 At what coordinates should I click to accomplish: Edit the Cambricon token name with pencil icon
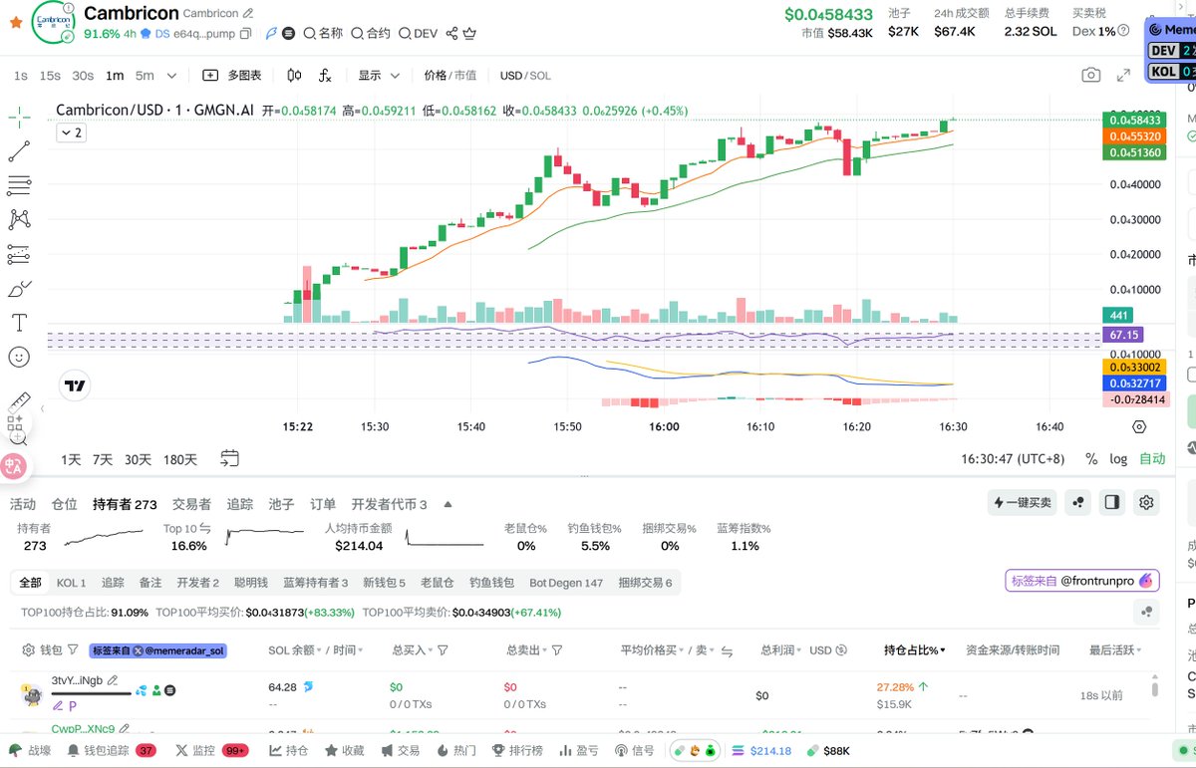[247, 14]
